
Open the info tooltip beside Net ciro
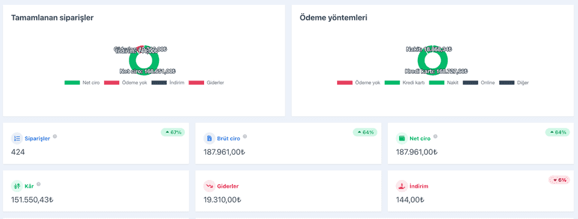[435, 136]
